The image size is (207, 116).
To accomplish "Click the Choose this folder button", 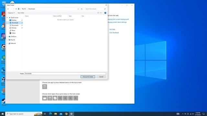I will [88, 77].
